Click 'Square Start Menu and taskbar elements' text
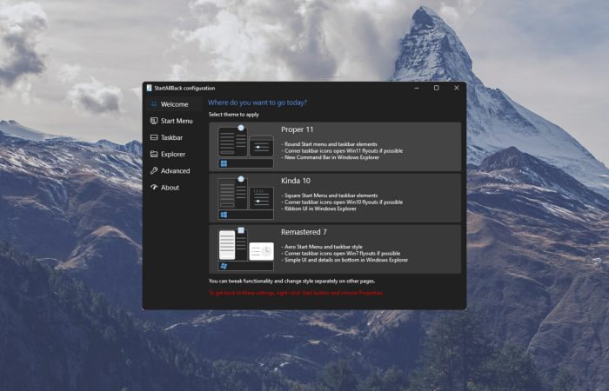Viewport: 609px width, 391px height. pyautogui.click(x=331, y=195)
